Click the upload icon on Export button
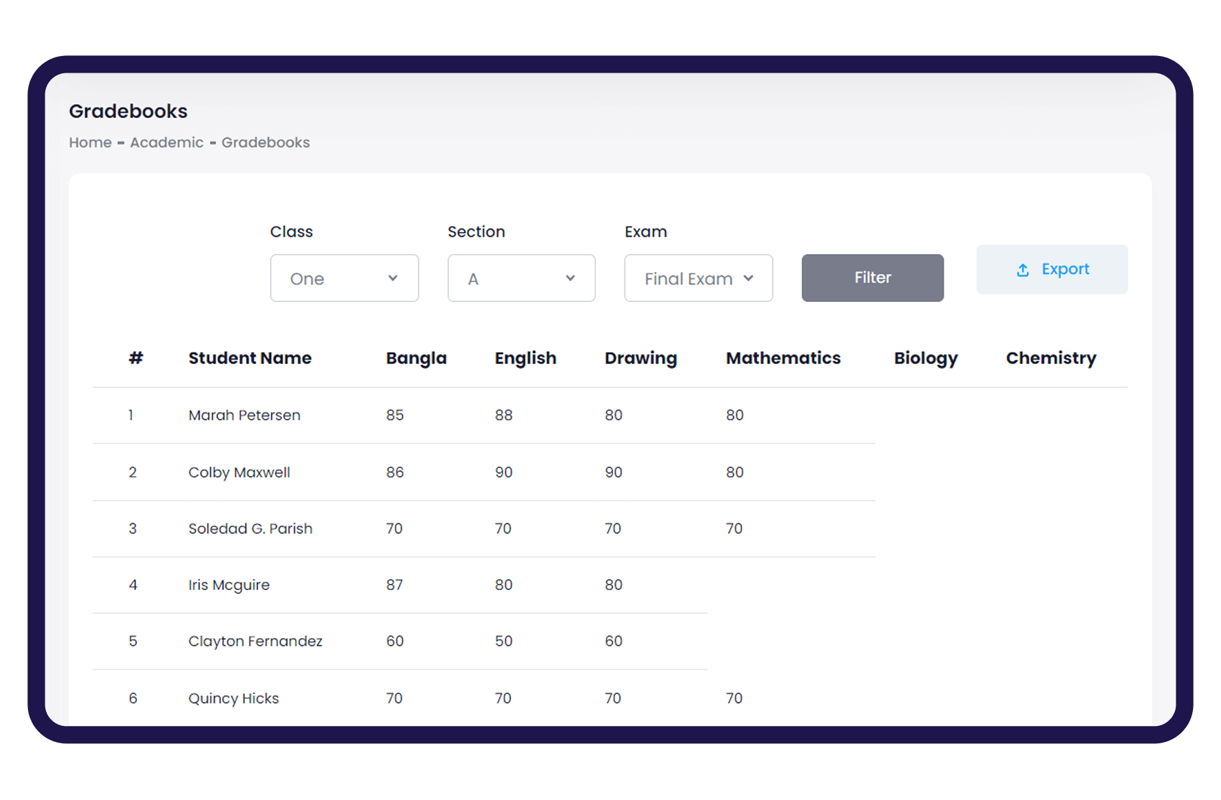The height and width of the screenshot is (800, 1221). [1022, 270]
